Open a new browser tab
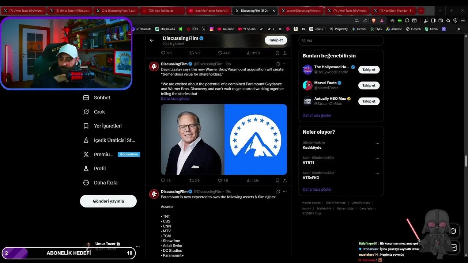This screenshot has height=263, width=468. 421,11
